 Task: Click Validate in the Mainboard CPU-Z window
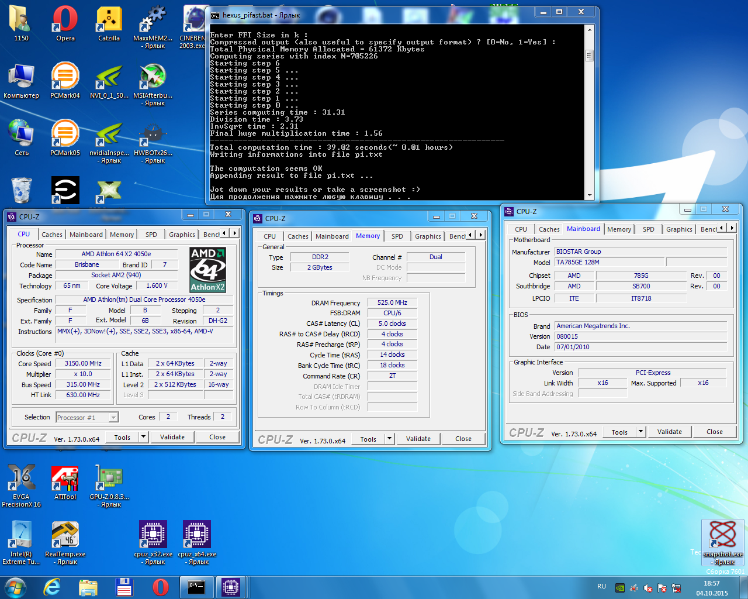[670, 432]
